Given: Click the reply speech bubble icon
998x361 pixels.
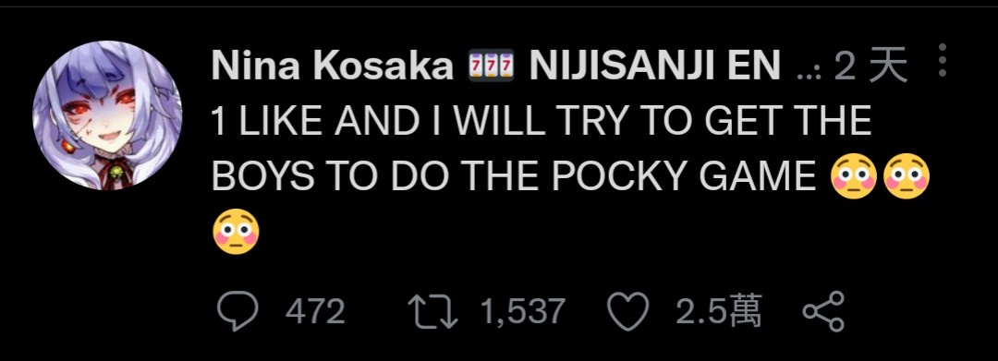Looking at the screenshot, I should (237, 311).
